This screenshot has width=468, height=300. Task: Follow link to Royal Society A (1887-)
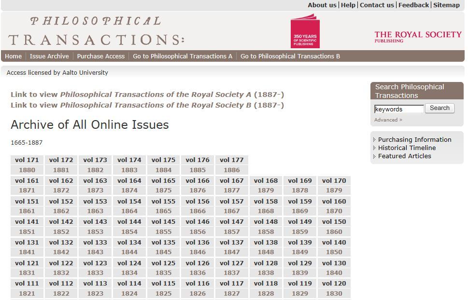[x=147, y=95]
